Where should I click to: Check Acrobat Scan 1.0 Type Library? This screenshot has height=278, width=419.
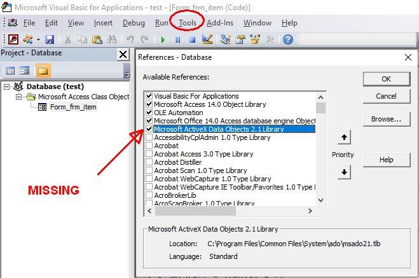point(149,170)
